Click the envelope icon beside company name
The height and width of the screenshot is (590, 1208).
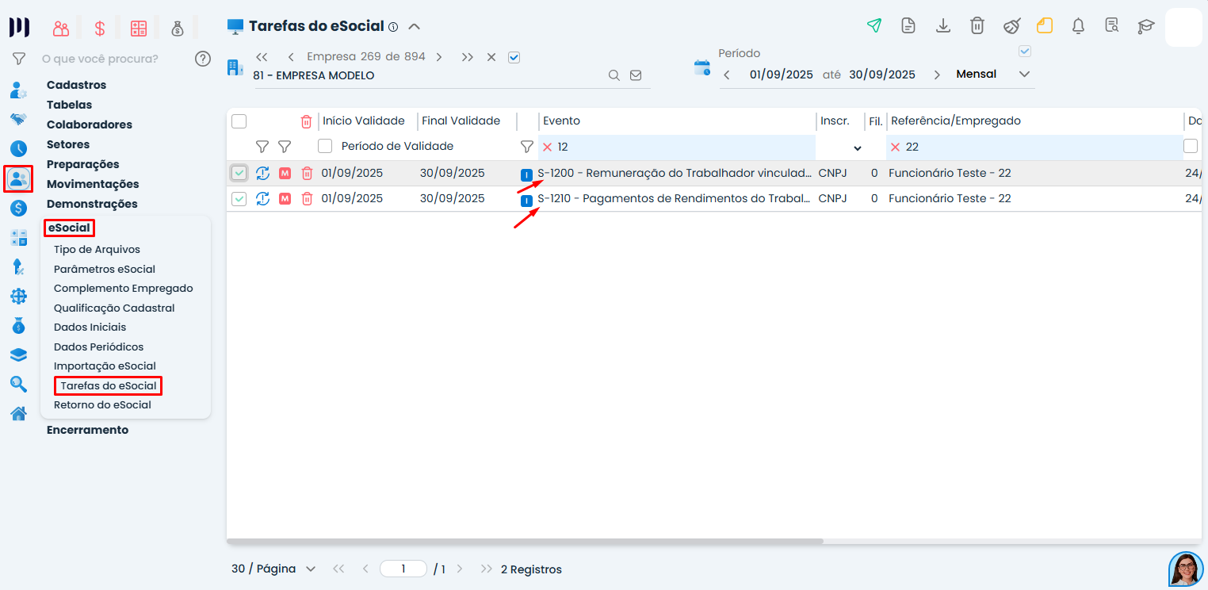click(x=636, y=75)
